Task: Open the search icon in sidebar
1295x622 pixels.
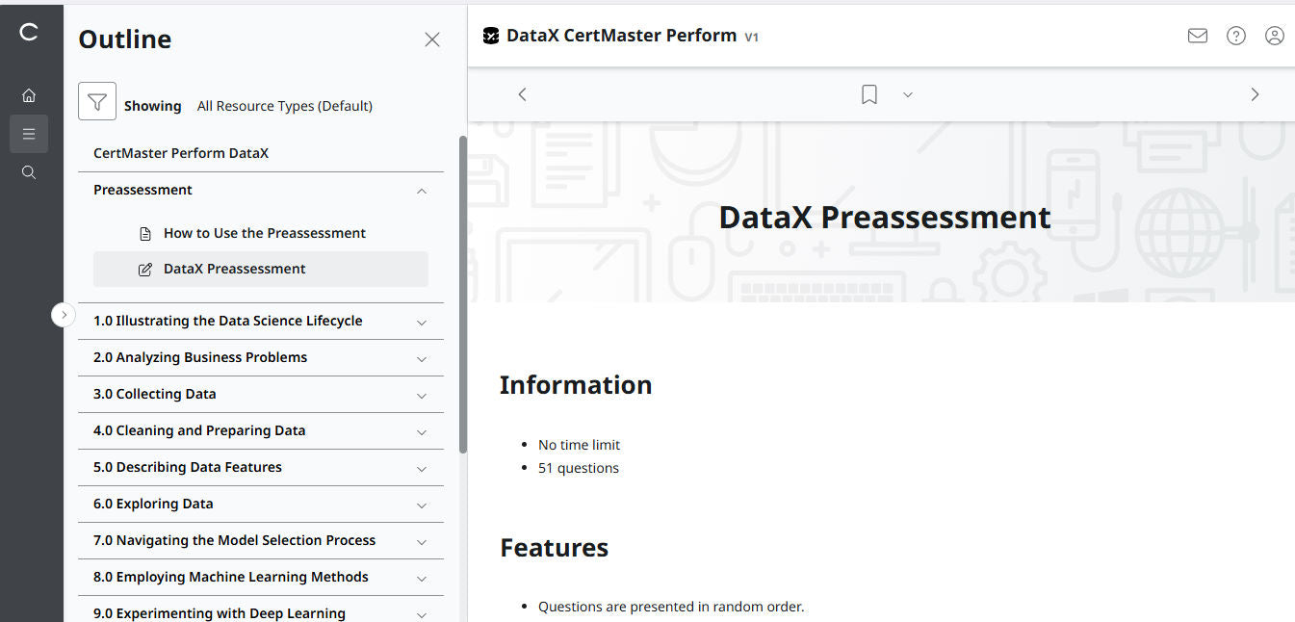Action: coord(29,172)
